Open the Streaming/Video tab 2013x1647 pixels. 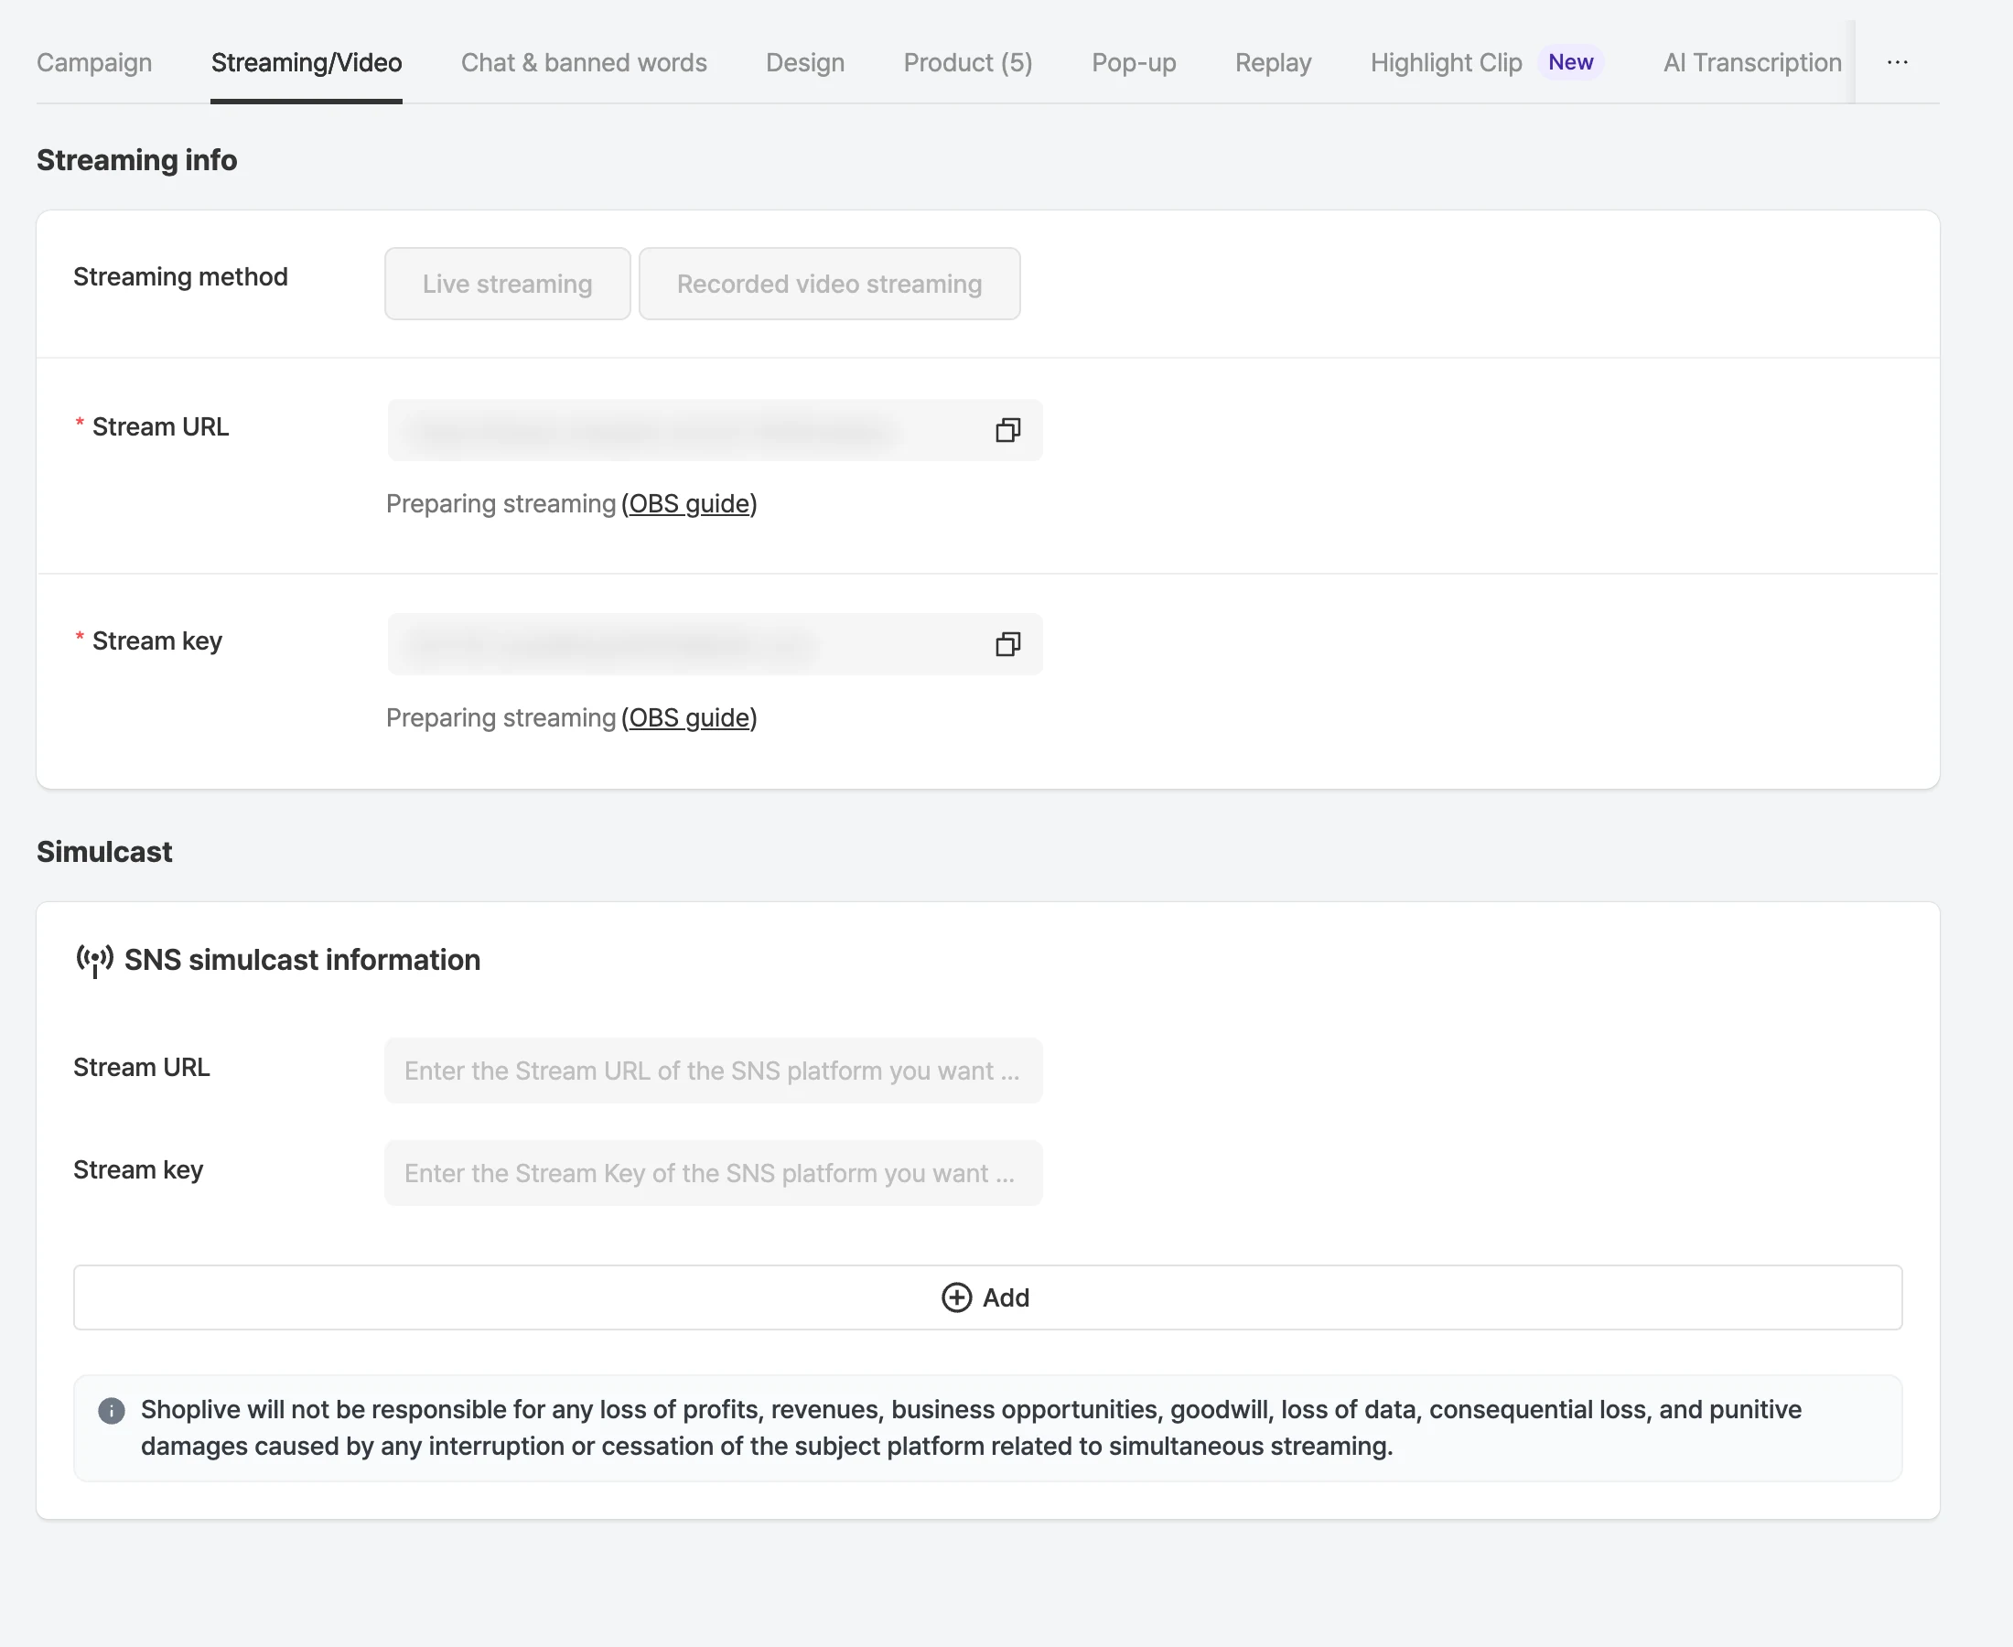[x=307, y=62]
